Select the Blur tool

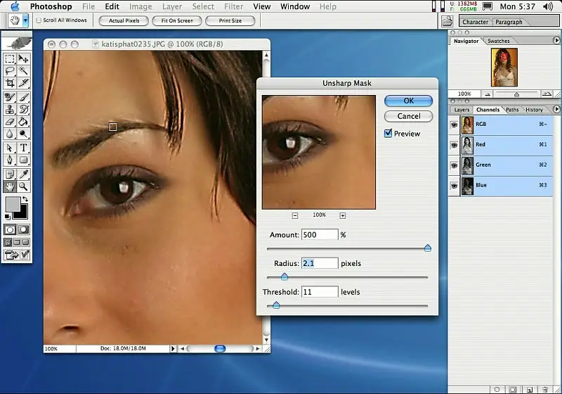pyautogui.click(x=10, y=134)
